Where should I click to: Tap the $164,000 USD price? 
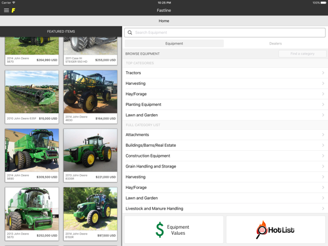point(105,118)
